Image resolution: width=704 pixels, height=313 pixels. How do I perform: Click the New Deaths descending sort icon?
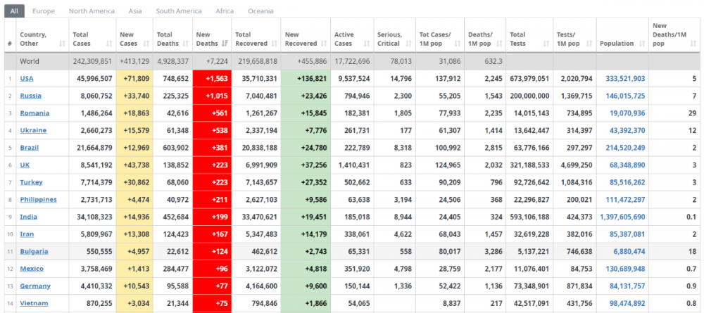pos(225,44)
